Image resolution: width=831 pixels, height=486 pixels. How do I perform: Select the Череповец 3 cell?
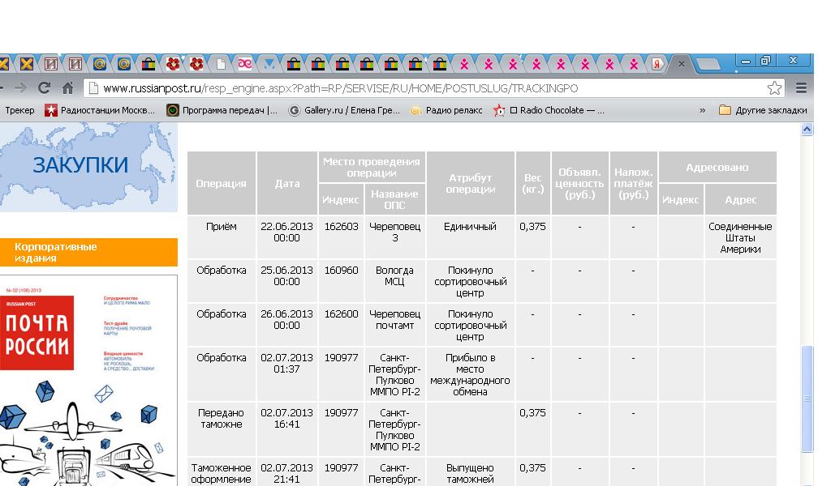(394, 237)
